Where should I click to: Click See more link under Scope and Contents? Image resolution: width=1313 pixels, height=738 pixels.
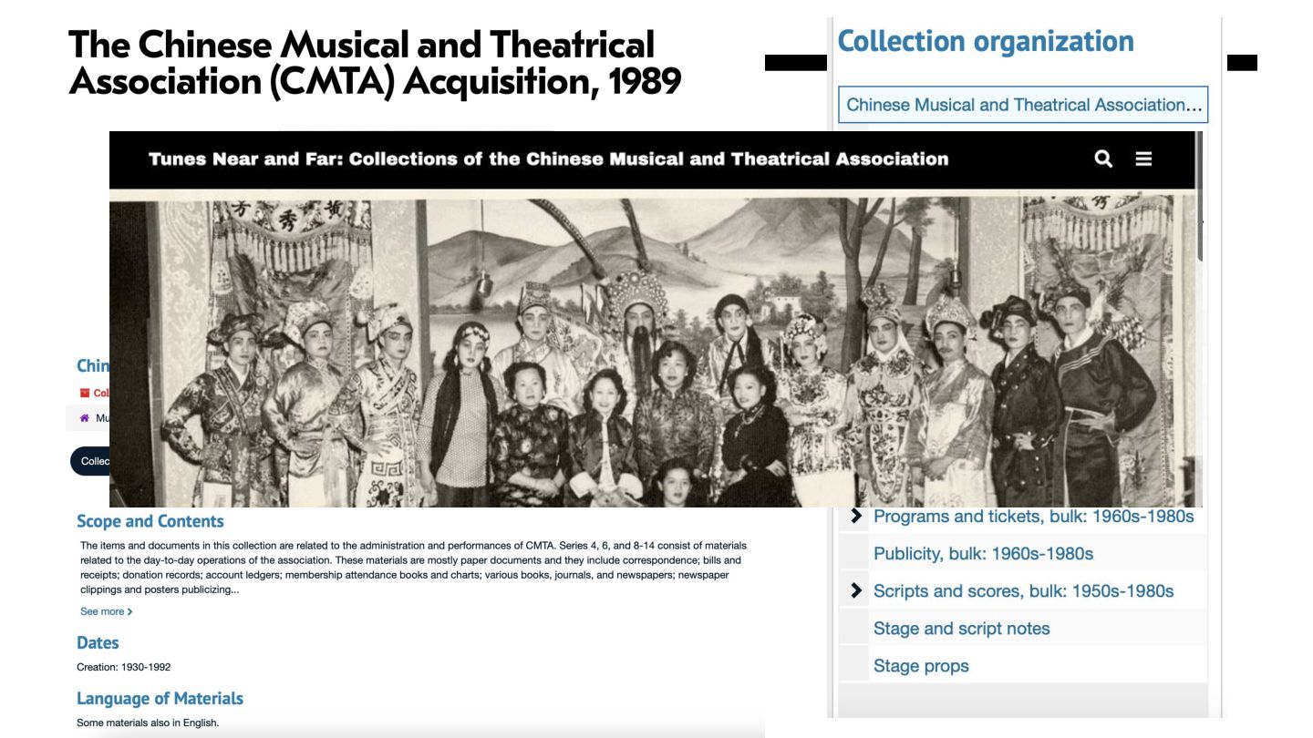coord(102,611)
